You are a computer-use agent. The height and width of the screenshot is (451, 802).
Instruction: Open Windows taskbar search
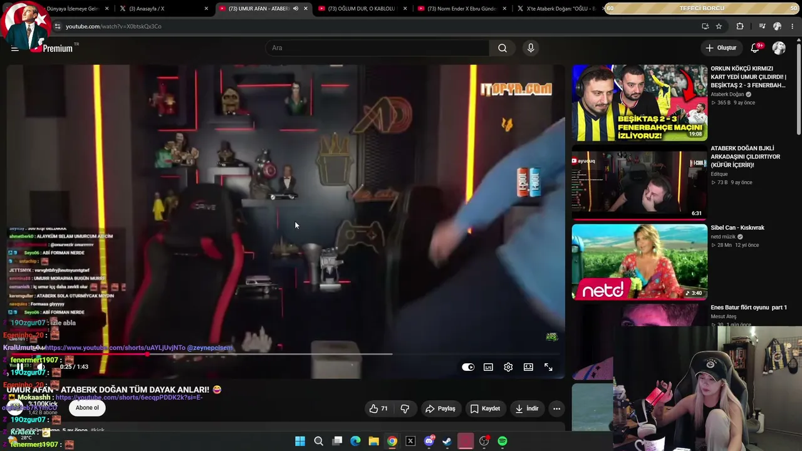coord(318,442)
